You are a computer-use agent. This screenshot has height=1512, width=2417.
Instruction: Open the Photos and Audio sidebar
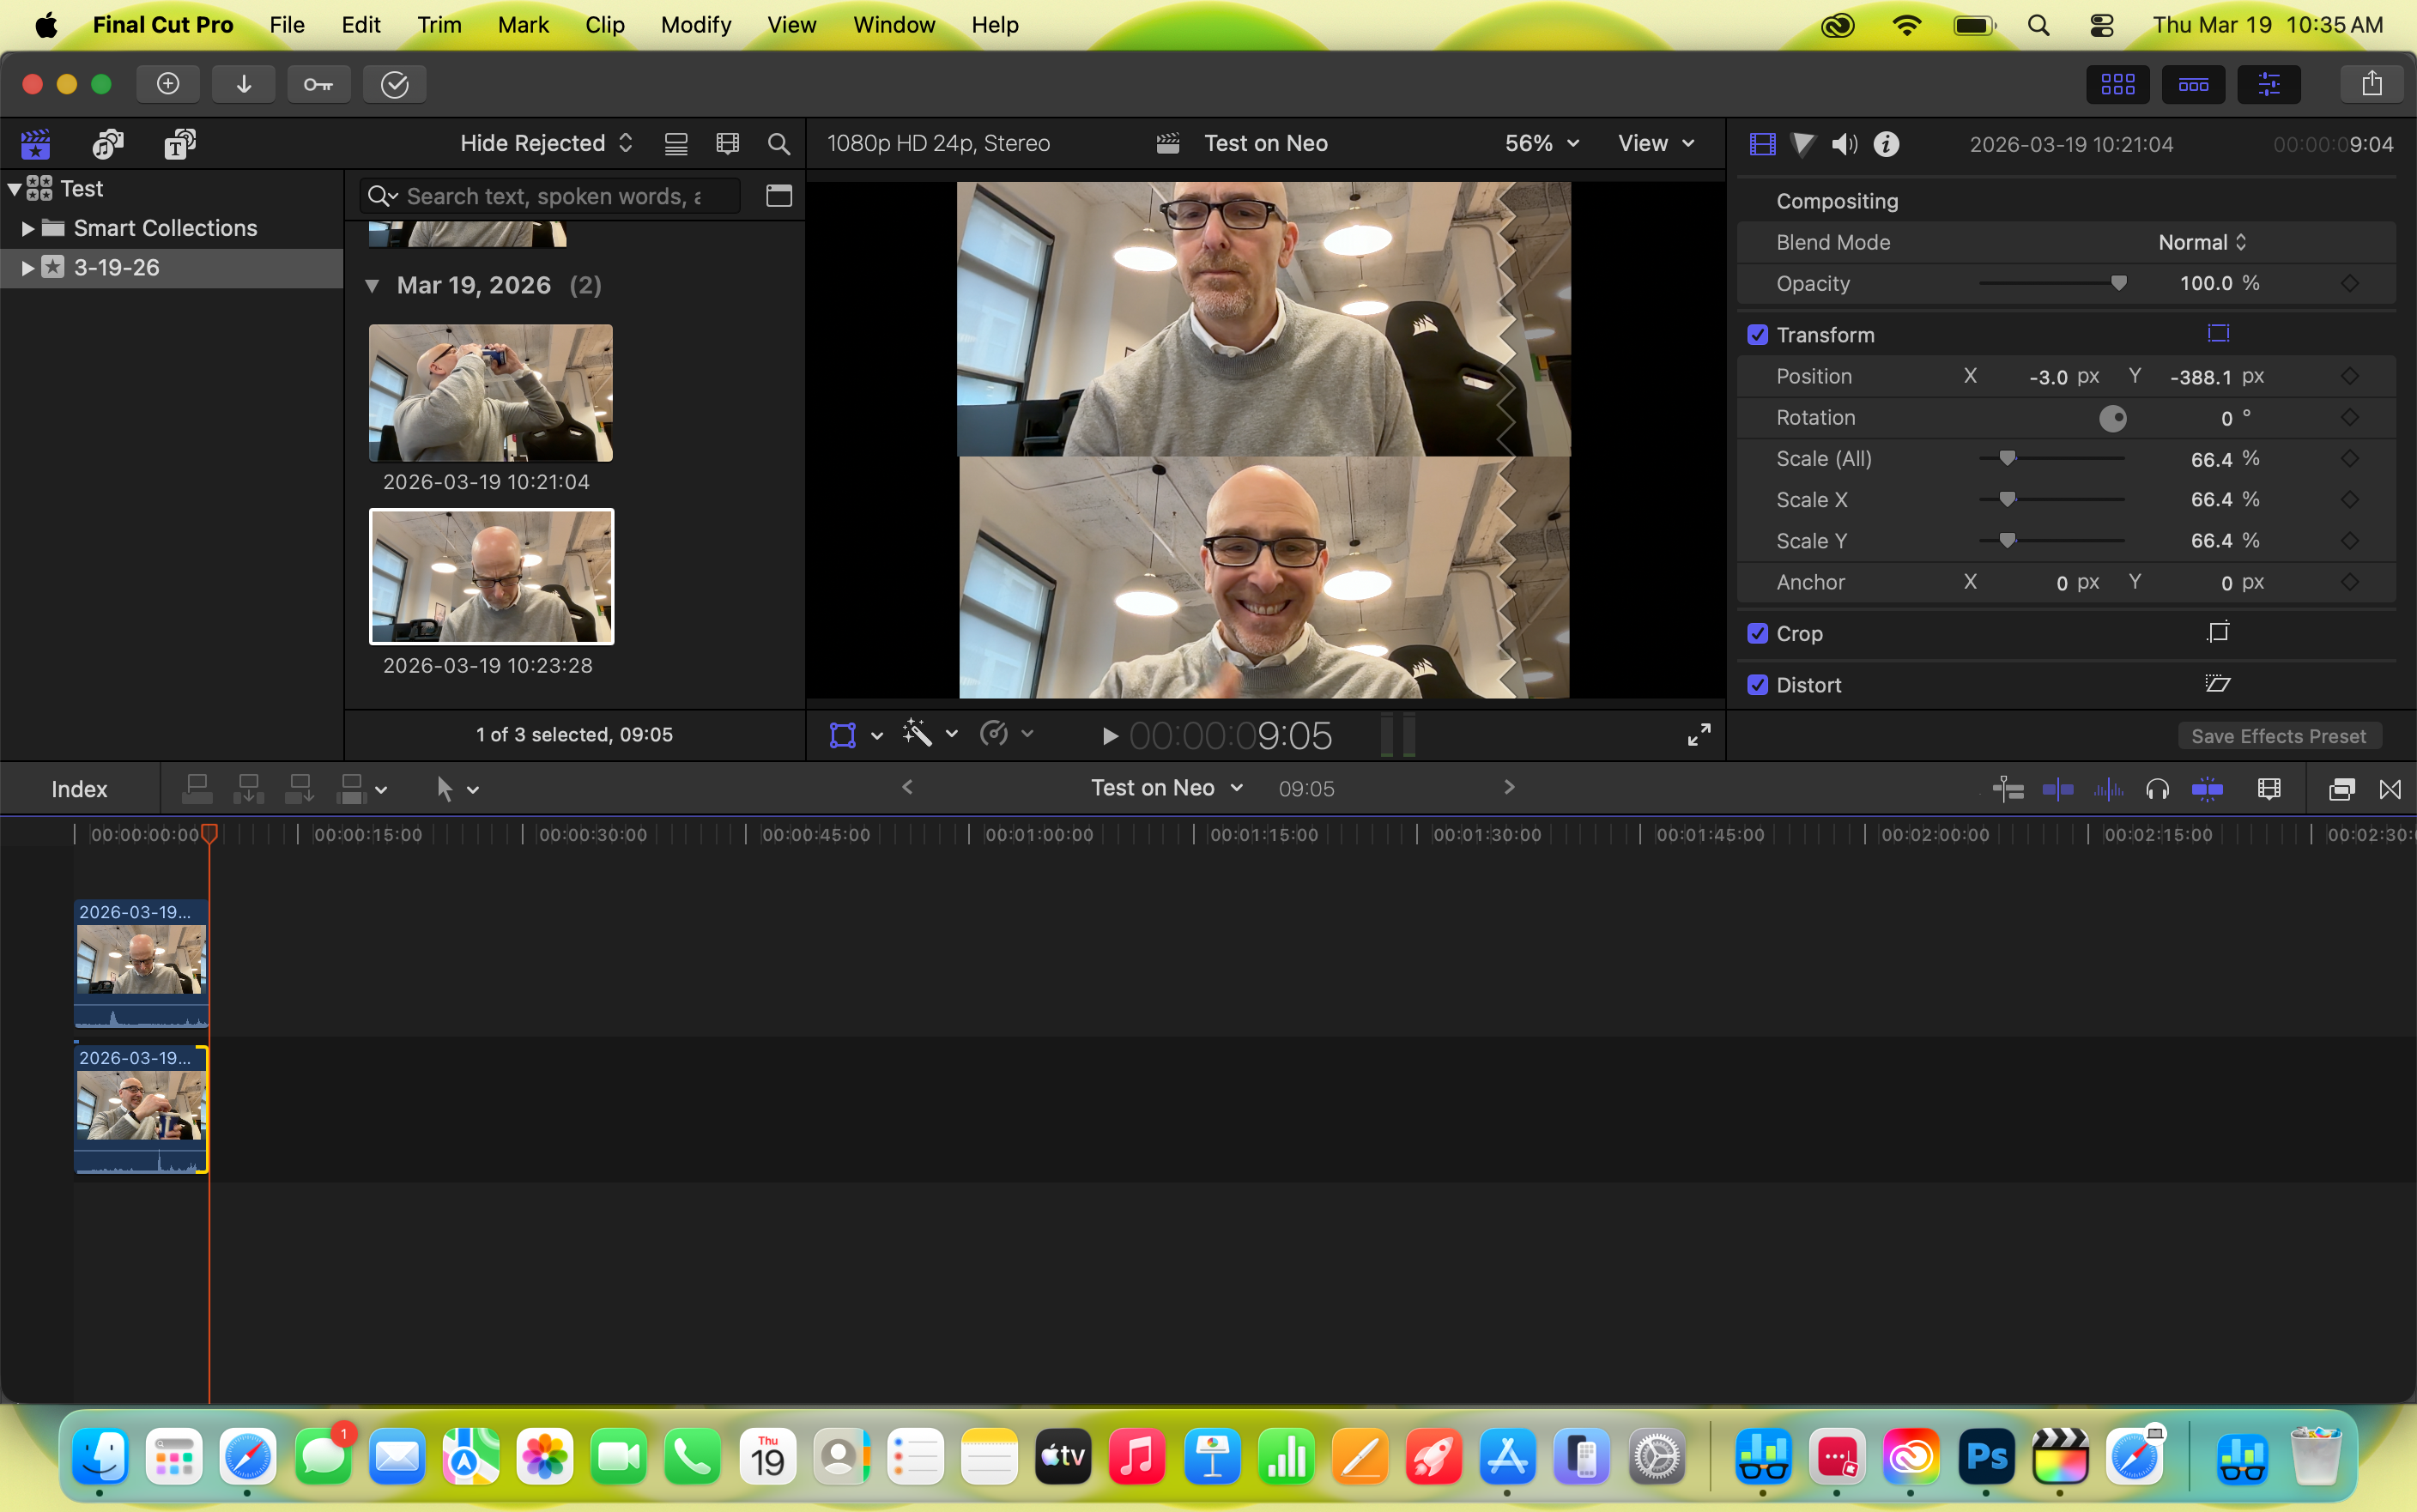coord(107,144)
